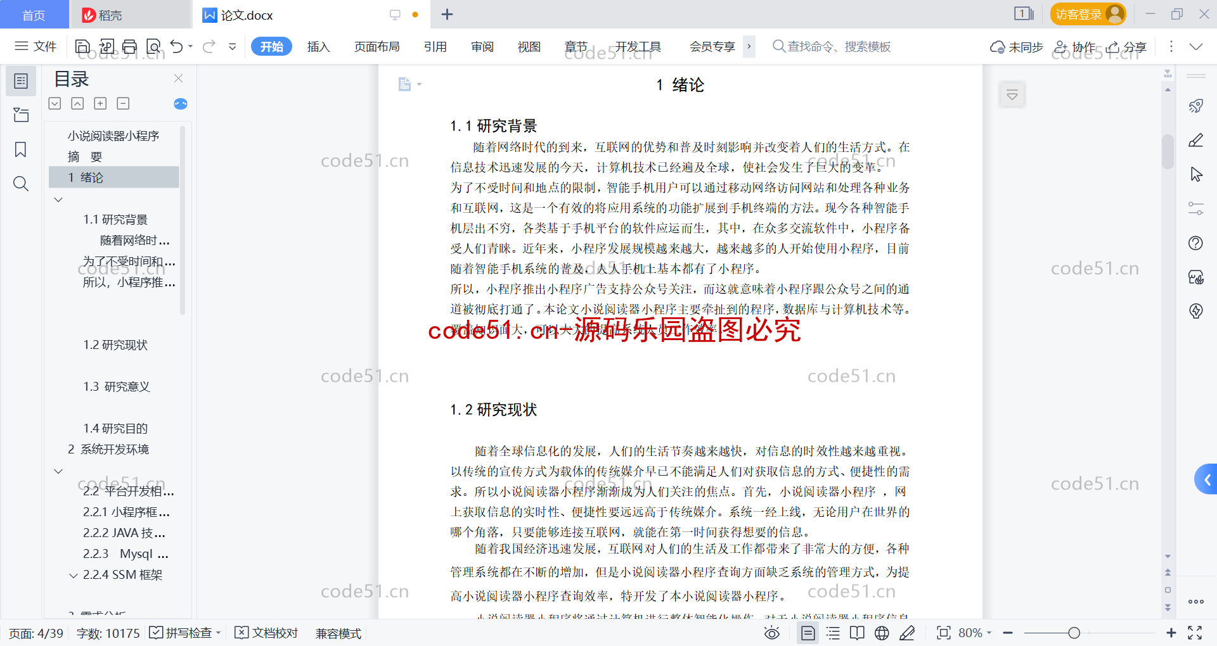
Task: Open the settings sliders icon in right sidebar
Action: 1196,208
